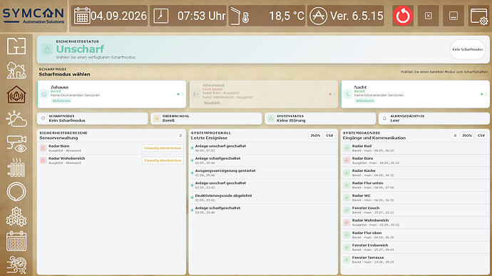The height and width of the screenshot is (276, 492).
Task: Click the Ver. 6.5.15 version text
Action: coord(357,16)
